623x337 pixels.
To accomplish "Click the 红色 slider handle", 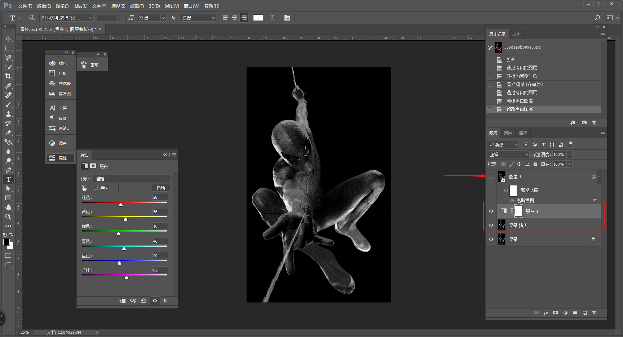I will pyautogui.click(x=121, y=205).
